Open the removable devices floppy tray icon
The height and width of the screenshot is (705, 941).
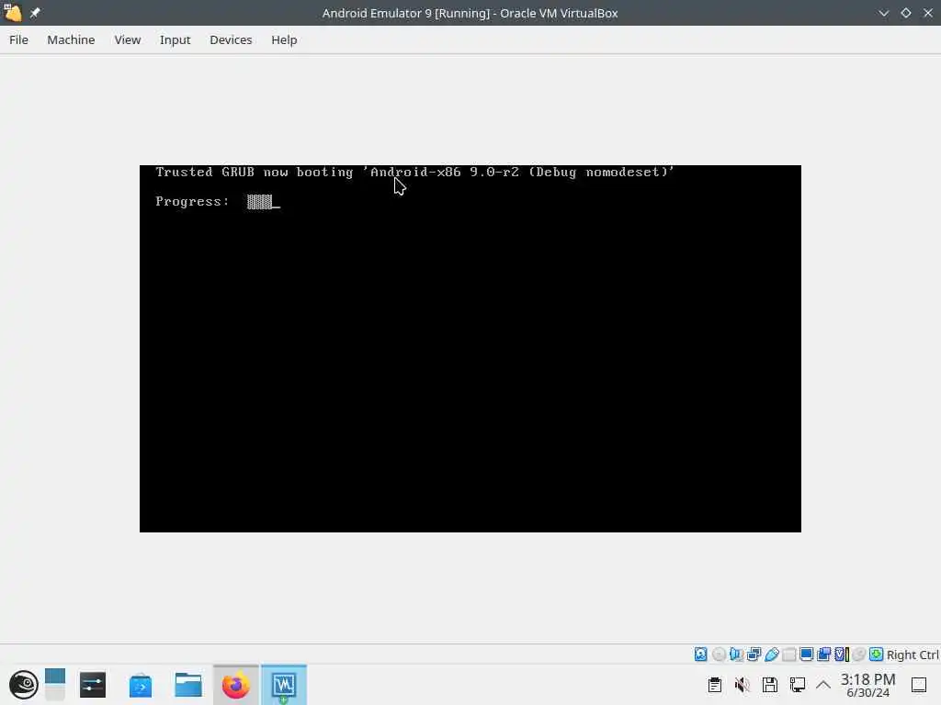point(770,685)
